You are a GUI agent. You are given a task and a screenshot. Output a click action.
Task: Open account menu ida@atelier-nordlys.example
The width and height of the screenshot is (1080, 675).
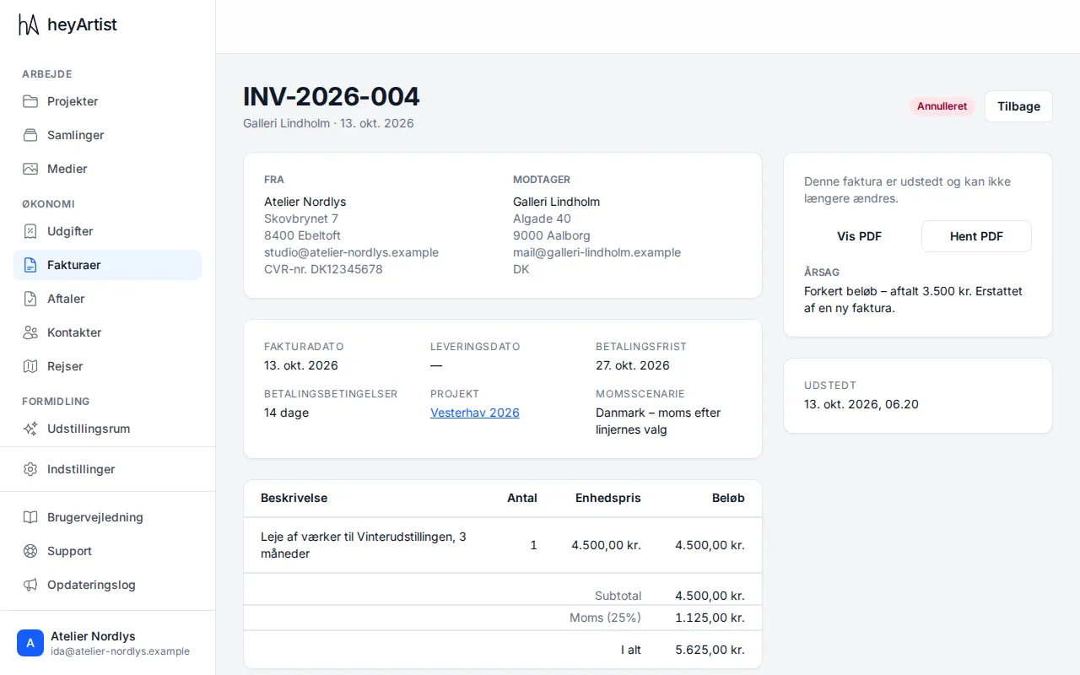[x=107, y=643]
